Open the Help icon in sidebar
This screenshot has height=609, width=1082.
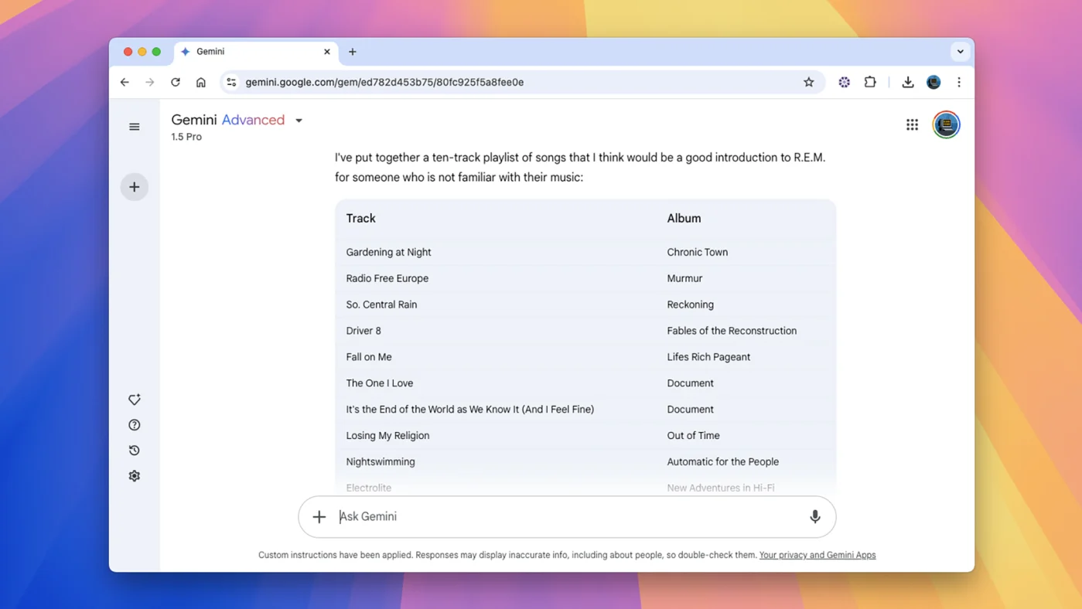(x=135, y=425)
